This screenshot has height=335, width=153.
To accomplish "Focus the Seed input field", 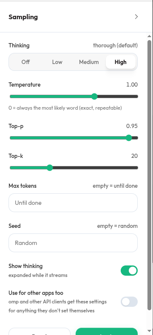I will pos(73,243).
